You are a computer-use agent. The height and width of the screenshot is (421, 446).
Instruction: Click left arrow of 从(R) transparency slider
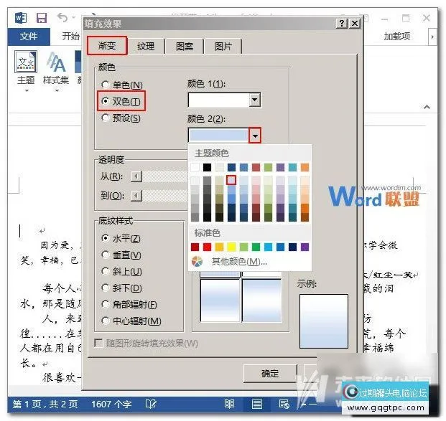point(136,176)
